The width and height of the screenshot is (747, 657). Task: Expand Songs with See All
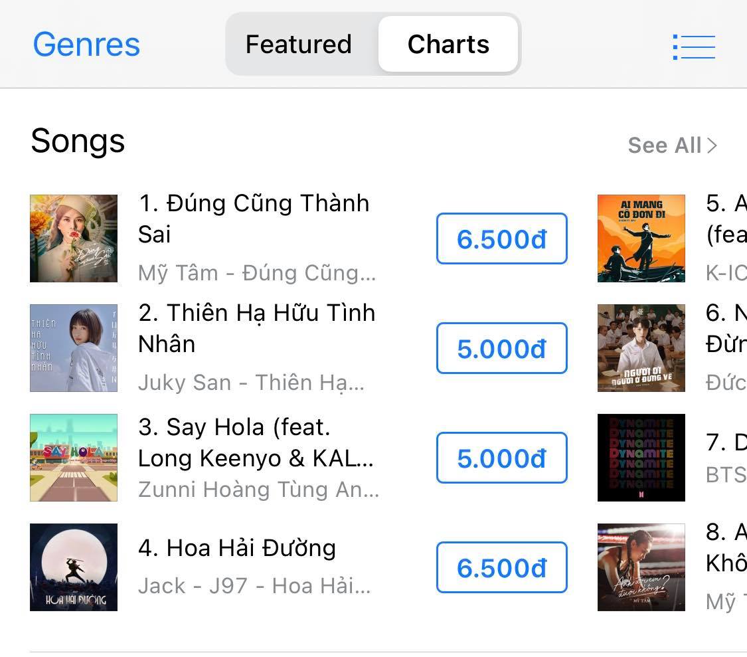coord(672,145)
